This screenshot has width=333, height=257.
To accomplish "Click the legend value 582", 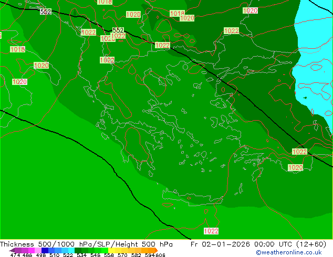I will click(x=136, y=255).
